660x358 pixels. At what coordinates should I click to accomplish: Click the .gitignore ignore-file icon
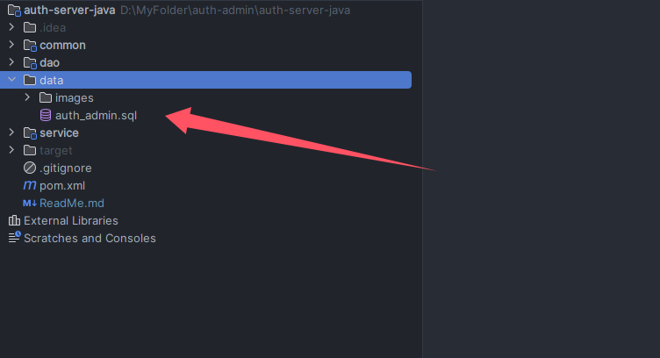pyautogui.click(x=30, y=168)
